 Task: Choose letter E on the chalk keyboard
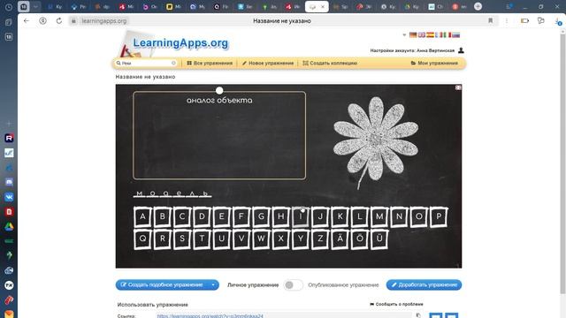click(222, 216)
